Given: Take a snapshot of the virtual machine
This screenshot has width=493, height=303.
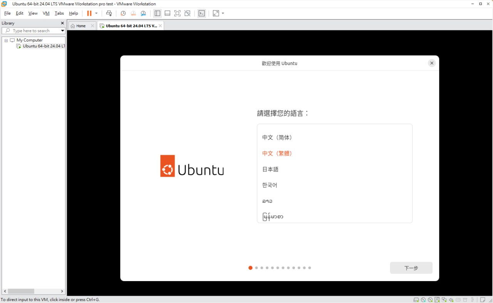Looking at the screenshot, I should coord(123,13).
